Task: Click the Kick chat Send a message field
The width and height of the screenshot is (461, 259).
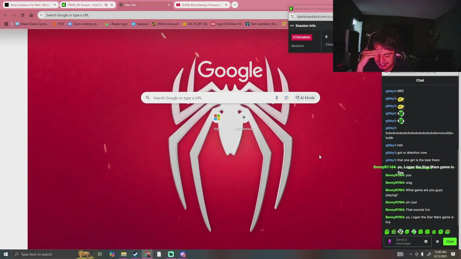Action: [408, 242]
